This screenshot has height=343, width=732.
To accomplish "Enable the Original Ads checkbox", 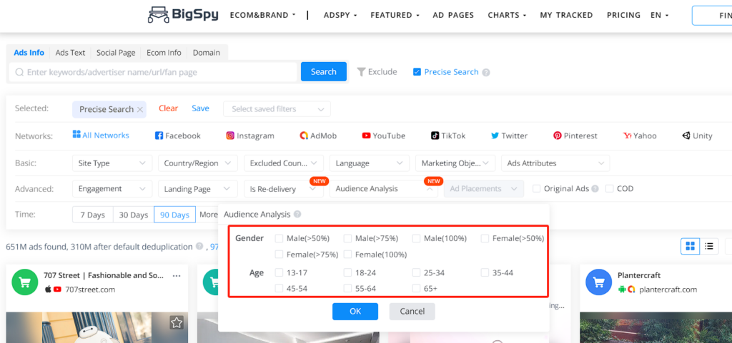I will pos(536,188).
